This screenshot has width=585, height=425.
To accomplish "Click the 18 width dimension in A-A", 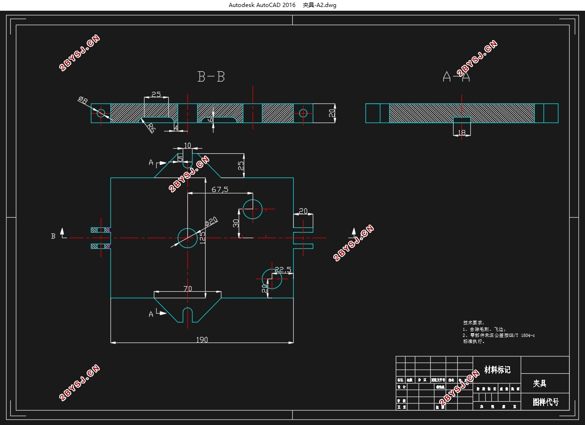I will 461,133.
